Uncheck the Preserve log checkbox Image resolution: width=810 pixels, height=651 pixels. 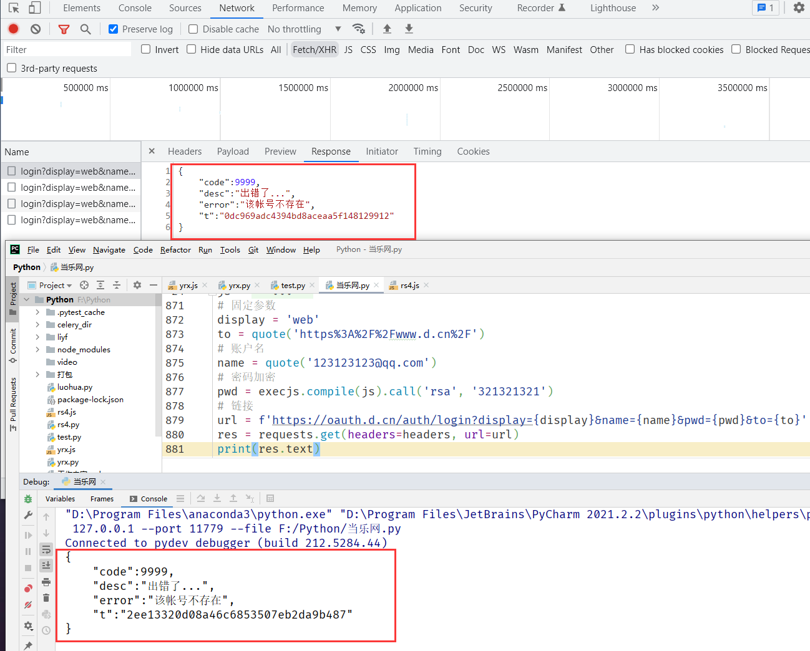pyautogui.click(x=114, y=29)
